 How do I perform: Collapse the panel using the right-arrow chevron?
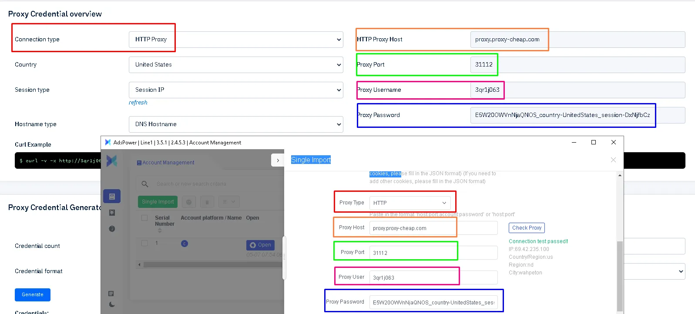pos(278,160)
